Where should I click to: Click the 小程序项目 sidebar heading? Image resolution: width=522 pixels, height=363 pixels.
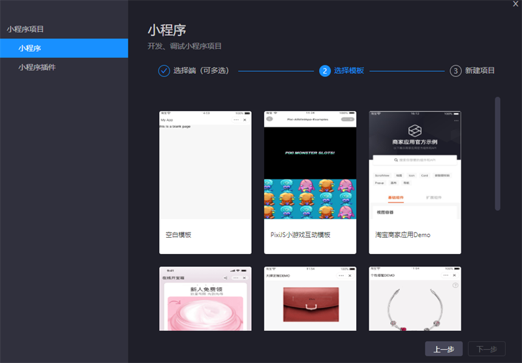pos(25,29)
